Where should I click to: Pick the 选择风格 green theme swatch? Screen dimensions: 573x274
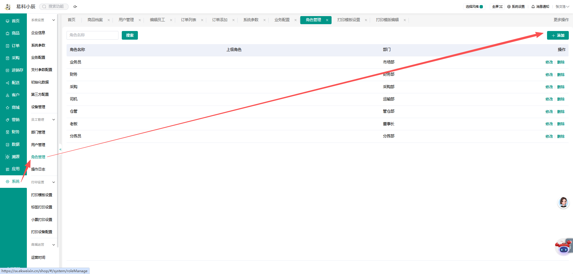[x=481, y=7]
